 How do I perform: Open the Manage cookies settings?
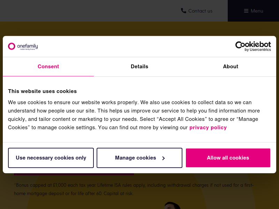139,158
